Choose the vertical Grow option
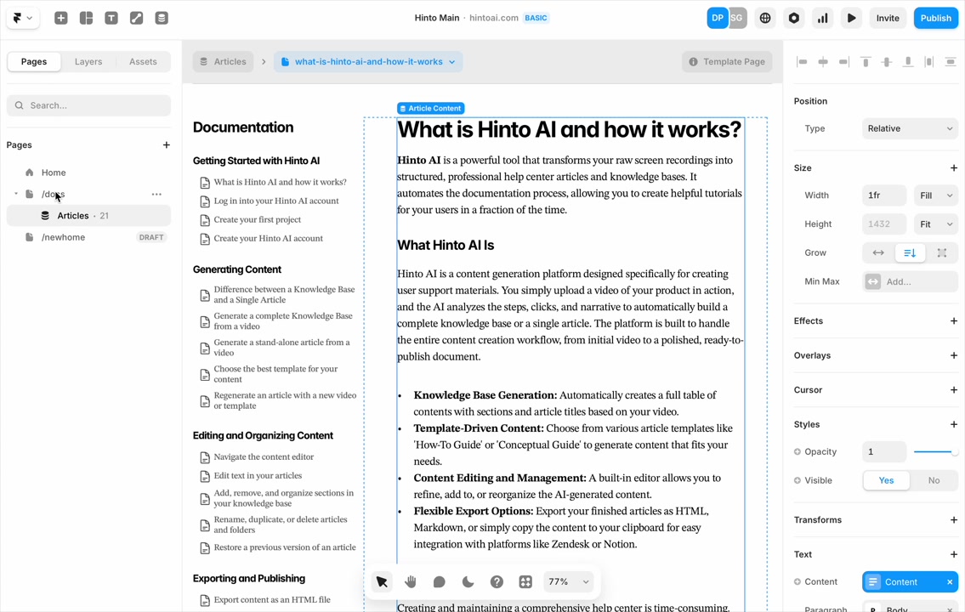The image size is (965, 612). [910, 252]
